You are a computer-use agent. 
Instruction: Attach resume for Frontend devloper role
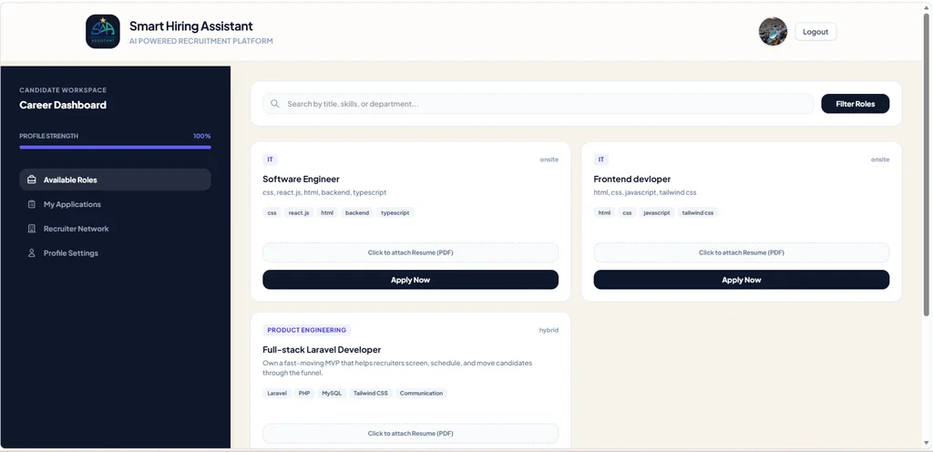point(742,252)
